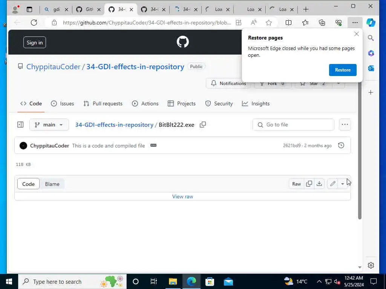
Task: Open the Outlook sidebar icon
Action: click(371, 68)
